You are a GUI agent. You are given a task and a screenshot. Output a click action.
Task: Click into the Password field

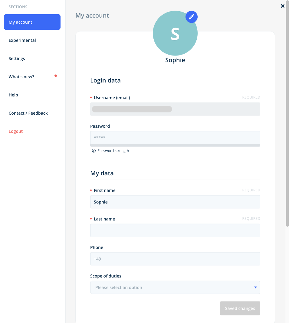[x=175, y=138]
